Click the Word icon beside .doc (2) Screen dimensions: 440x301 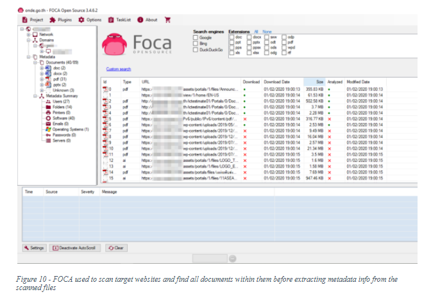(x=48, y=68)
